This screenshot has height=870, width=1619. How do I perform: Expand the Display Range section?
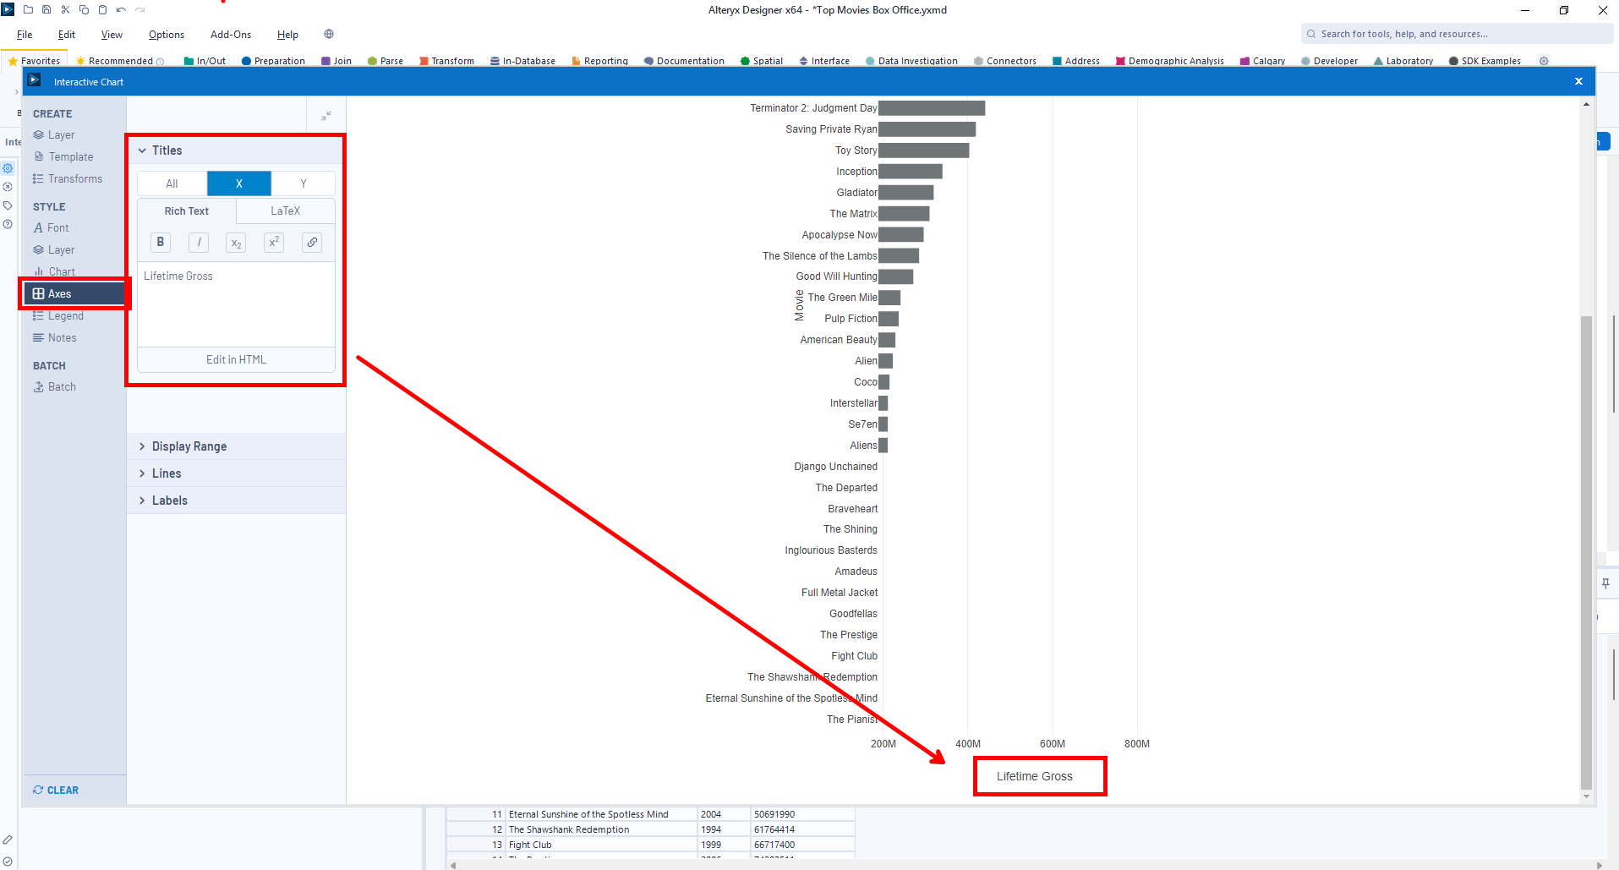[189, 446]
